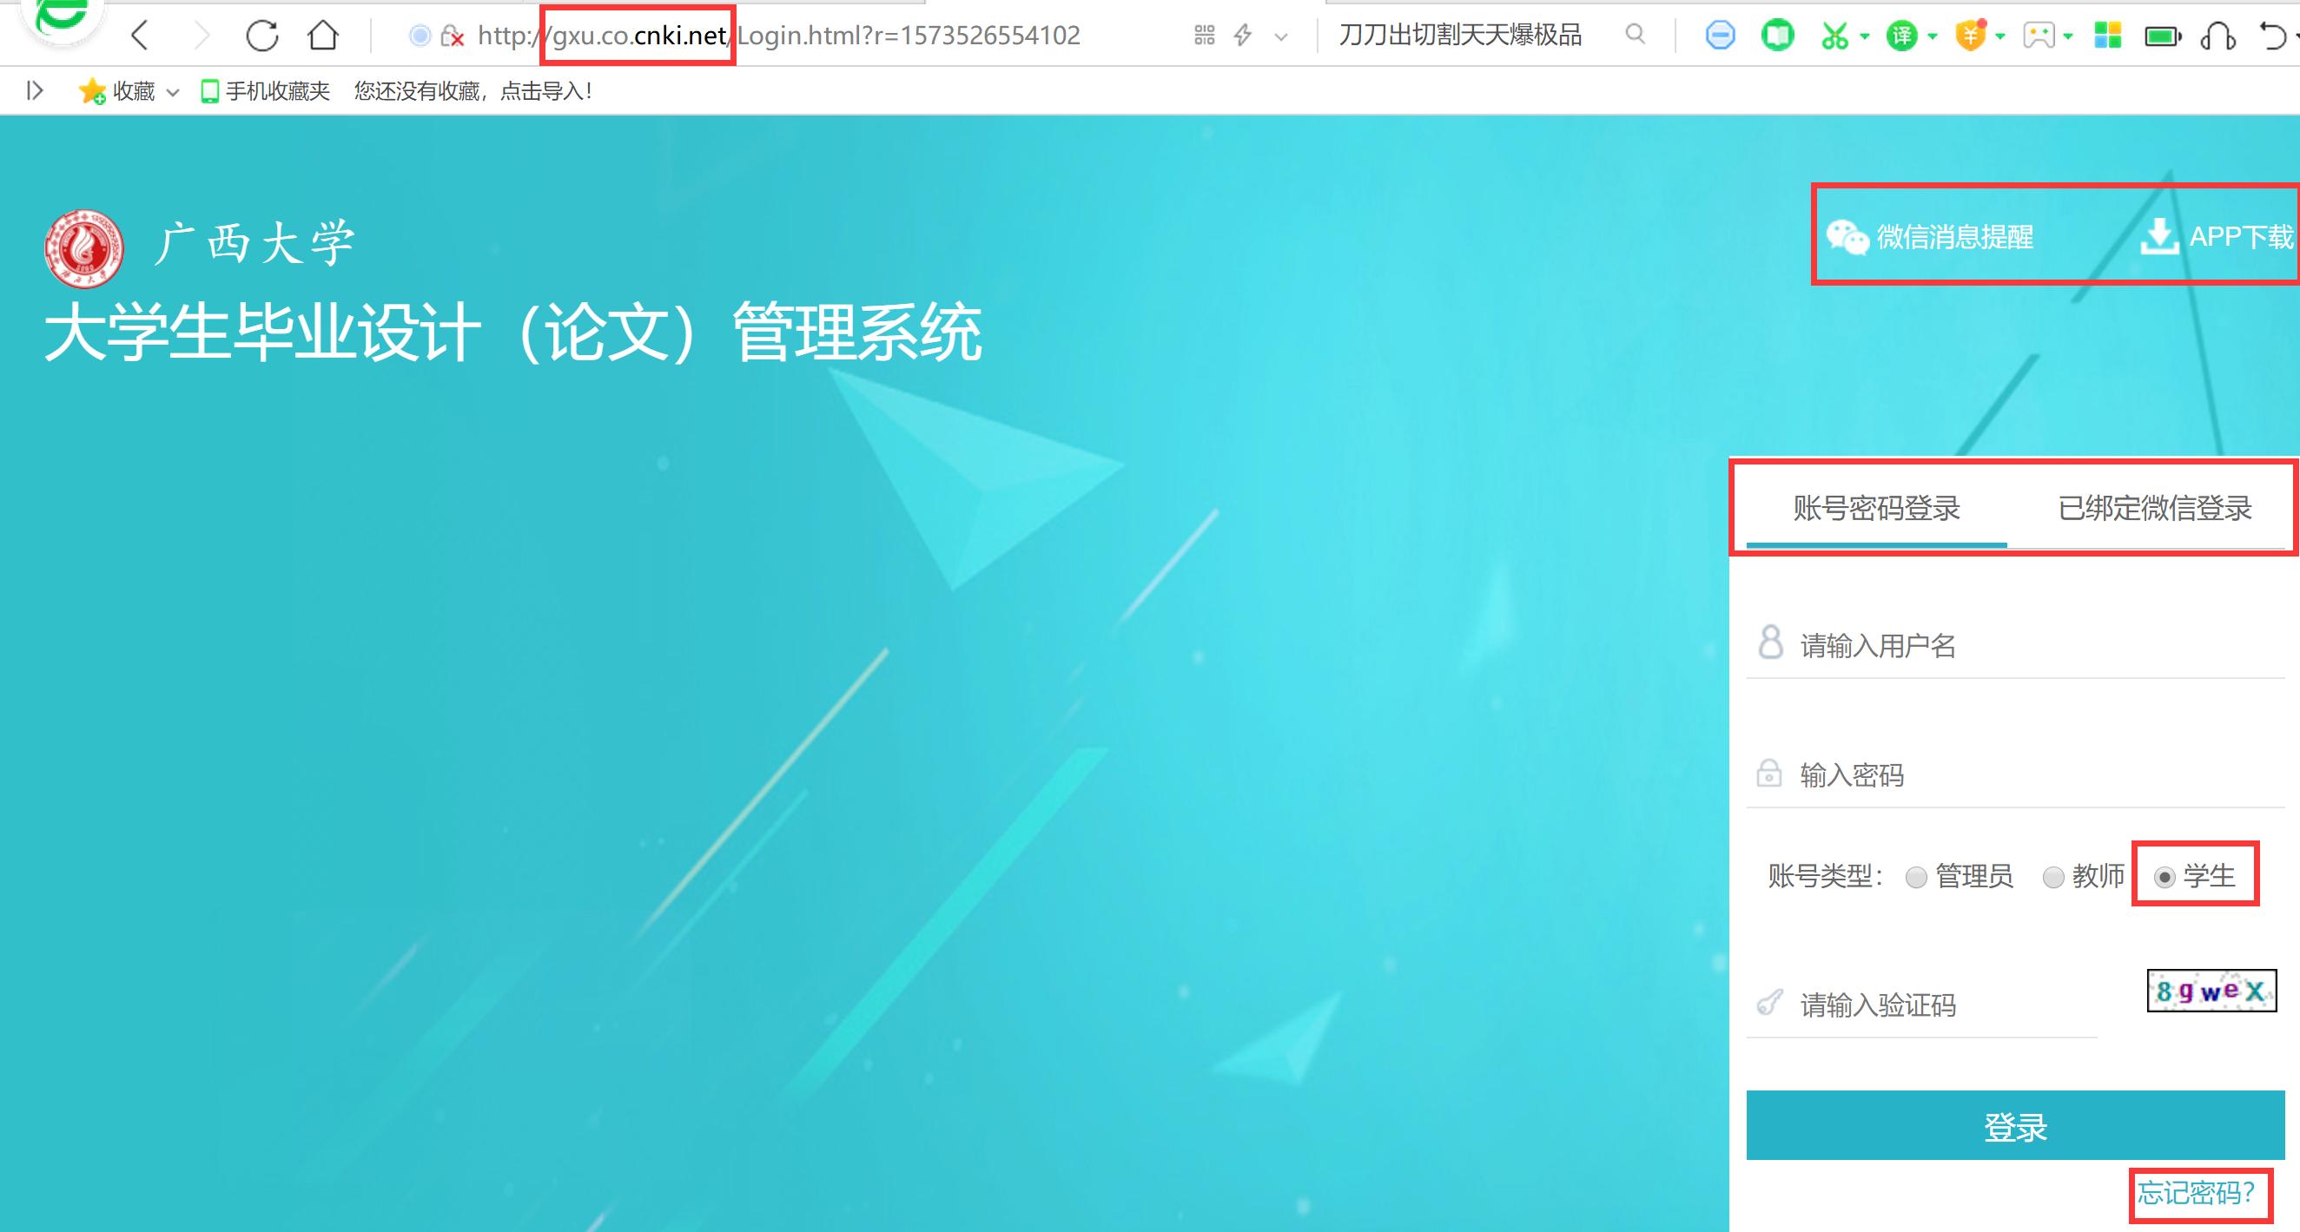Expand the bookmarks sidebar toggle icon
The height and width of the screenshot is (1232, 2300).
point(35,90)
